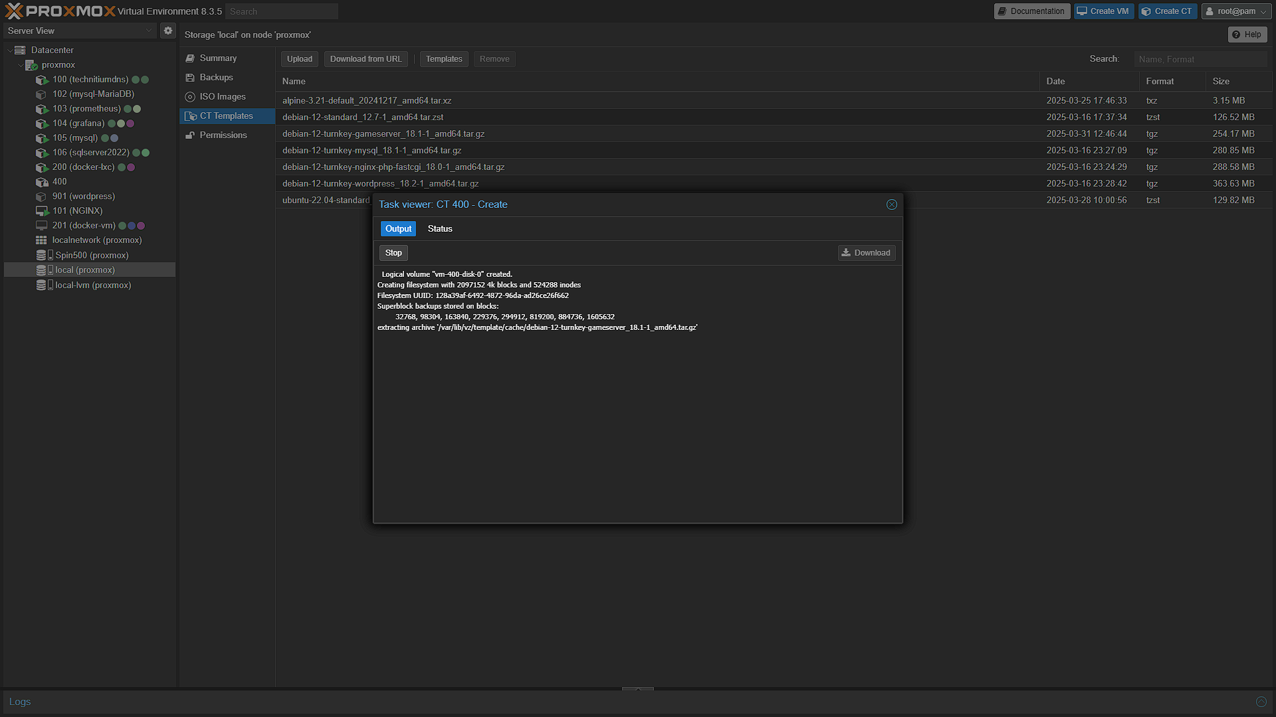The image size is (1276, 717).
Task: Focus the top Search field
Action: coord(282,11)
